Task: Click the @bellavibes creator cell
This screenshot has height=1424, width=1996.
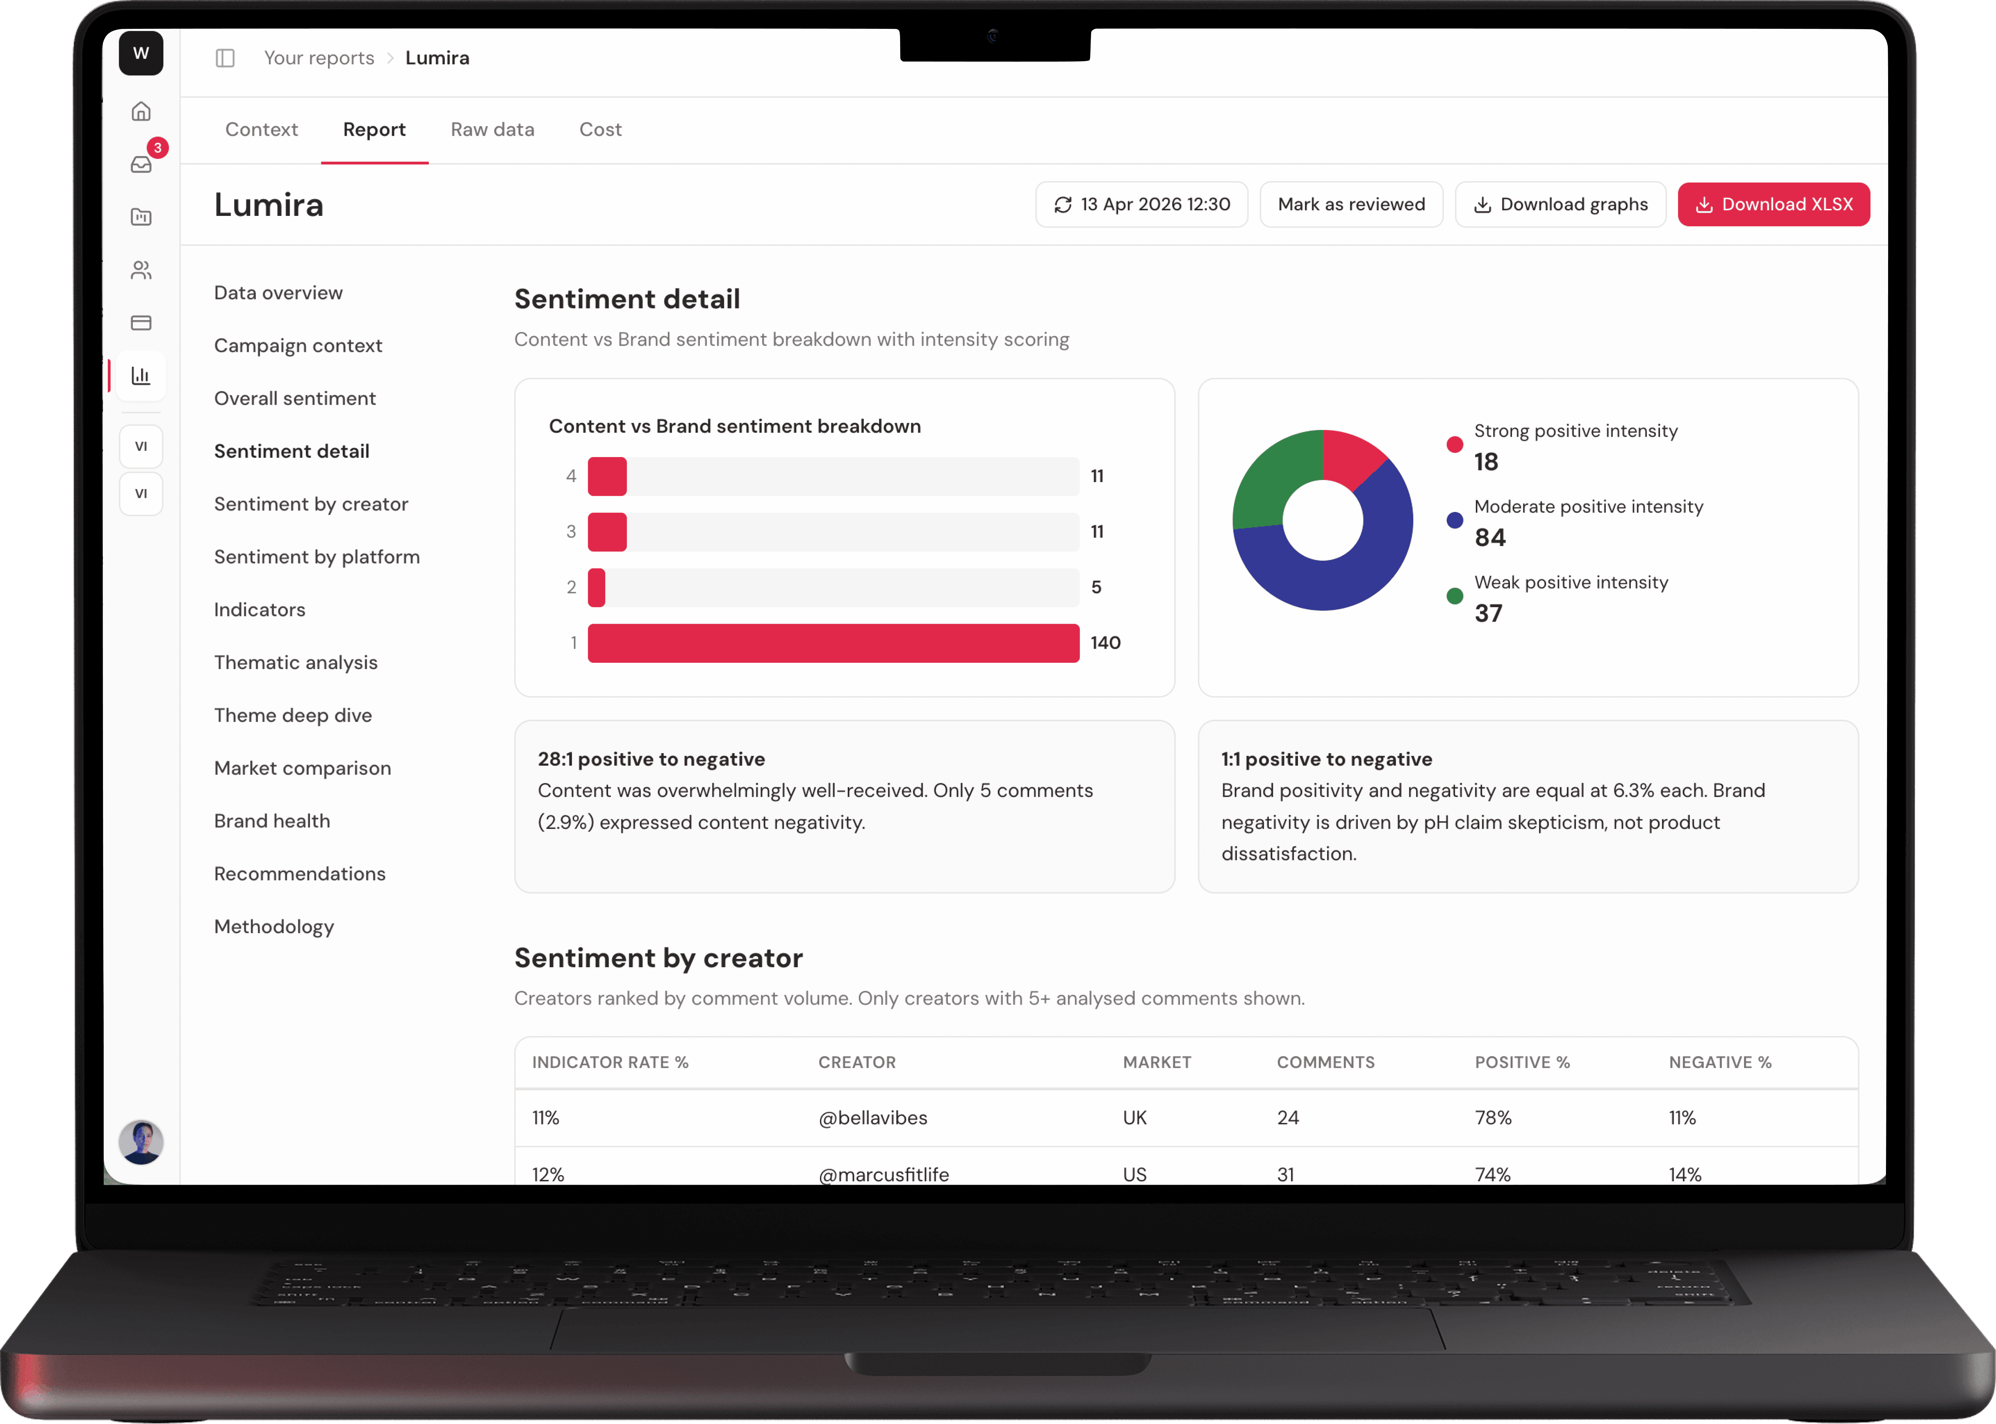Action: pos(873,1118)
